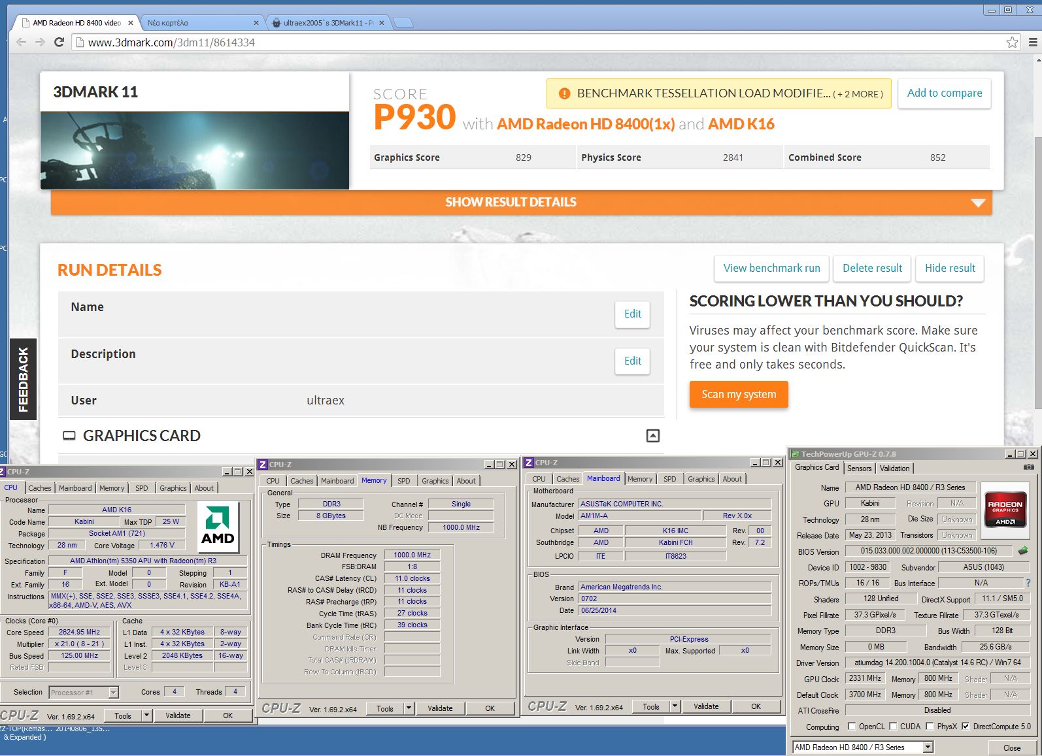Open the Feedback side tab
This screenshot has width=1042, height=756.
tap(23, 379)
